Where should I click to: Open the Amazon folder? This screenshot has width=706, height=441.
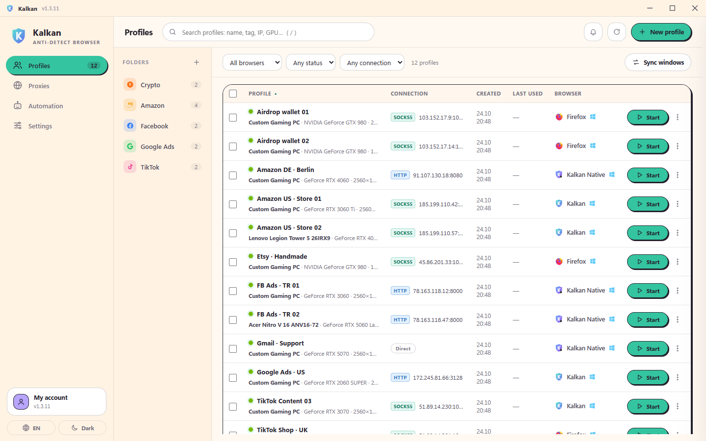162,105
